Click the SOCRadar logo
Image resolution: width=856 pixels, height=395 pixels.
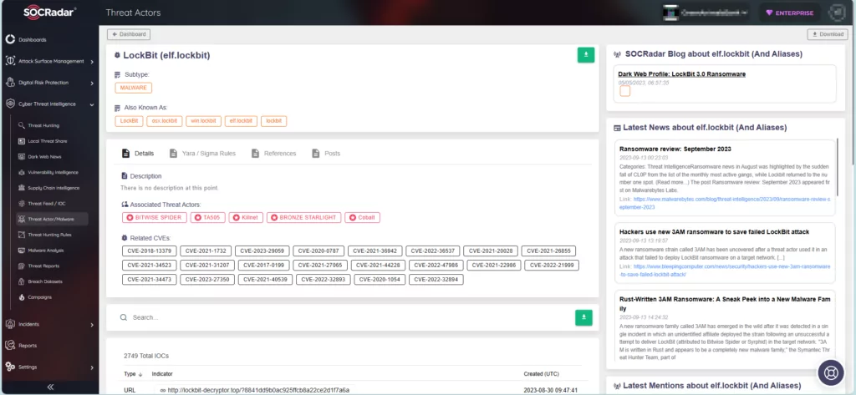point(49,12)
